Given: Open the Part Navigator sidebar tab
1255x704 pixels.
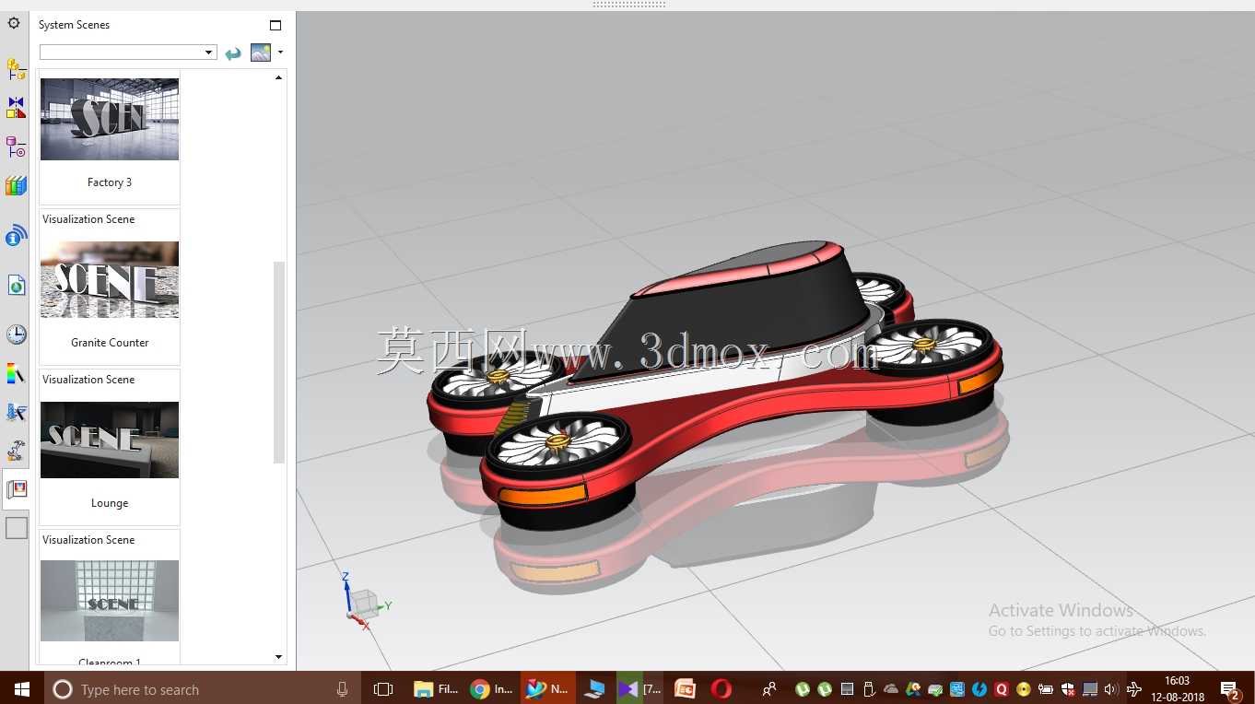Looking at the screenshot, I should click(x=16, y=147).
